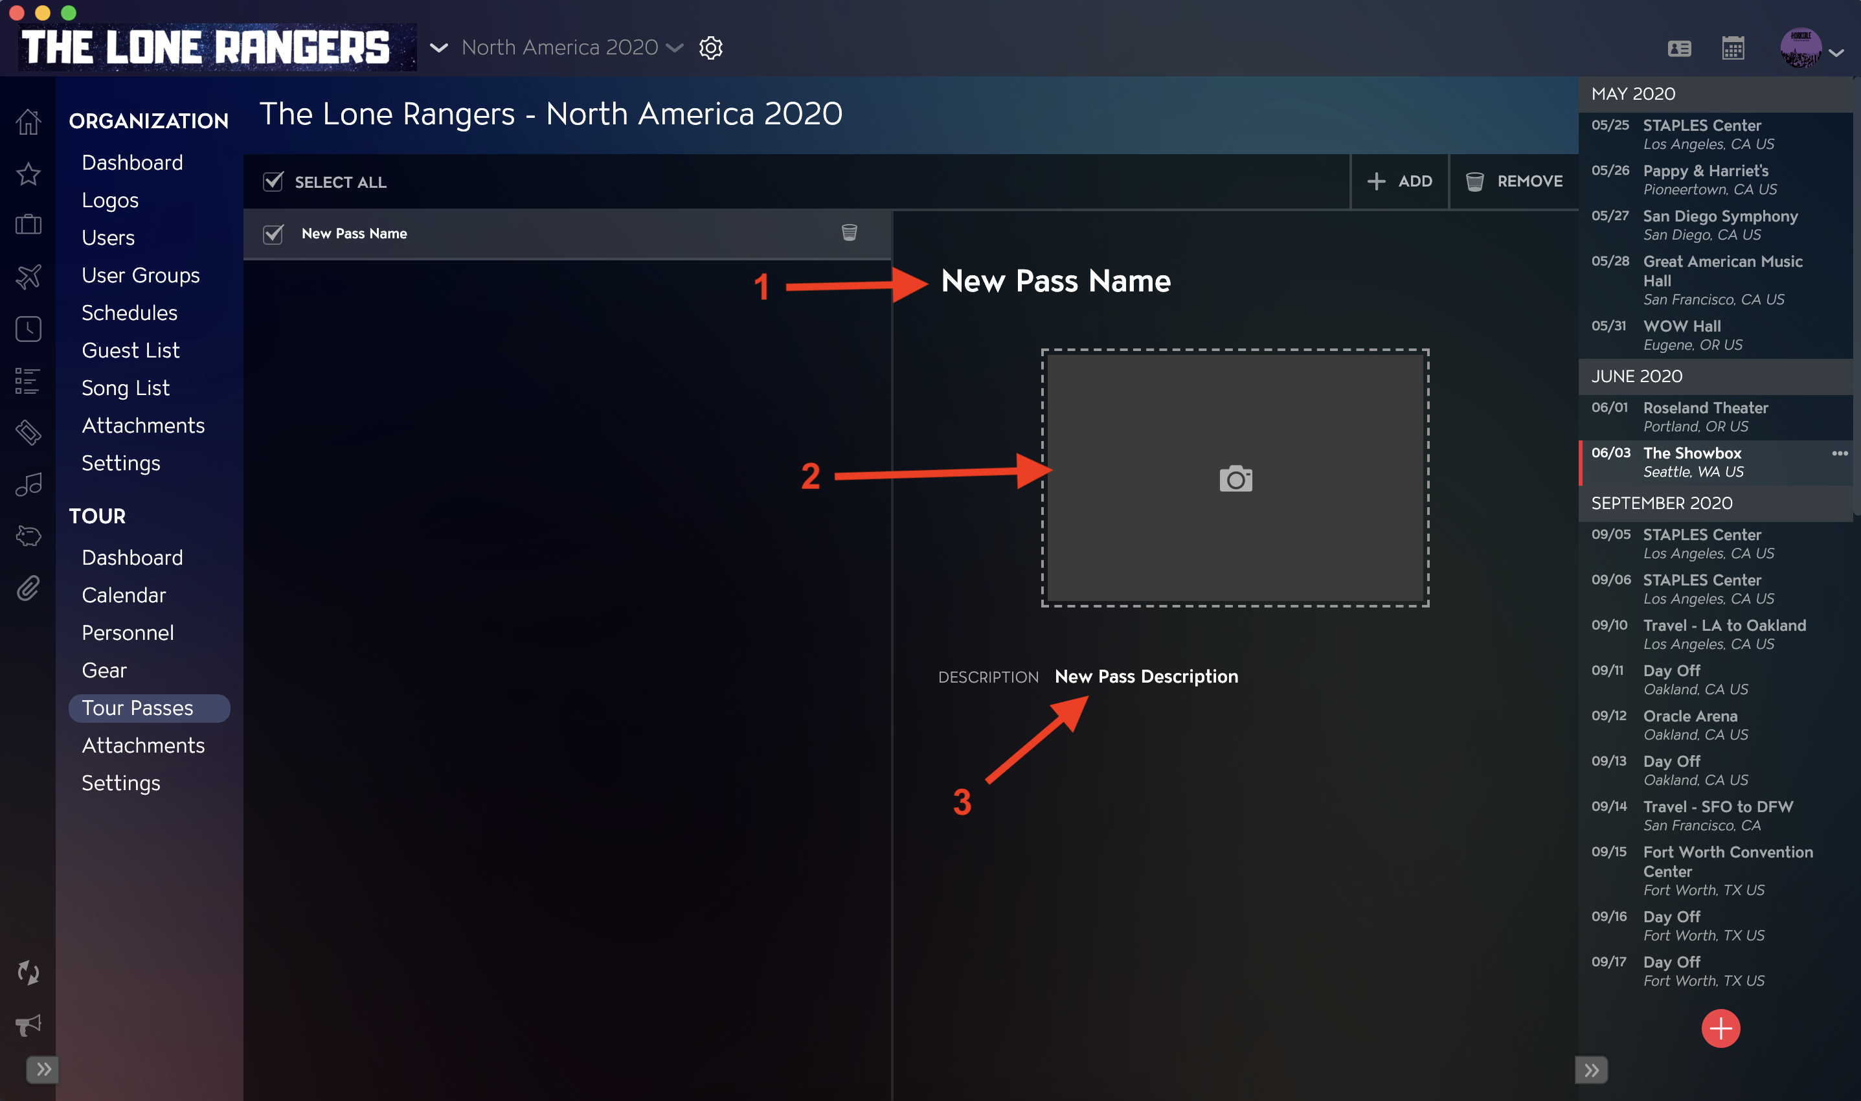Select the Calendar icon in sidebar
The image size is (1861, 1101).
coord(29,328)
